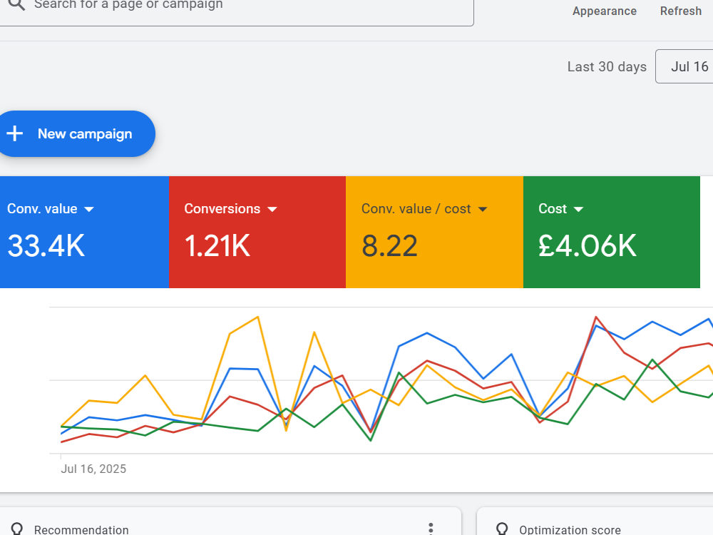Open the Conversions metric dropdown
Image resolution: width=713 pixels, height=535 pixels.
230,209
